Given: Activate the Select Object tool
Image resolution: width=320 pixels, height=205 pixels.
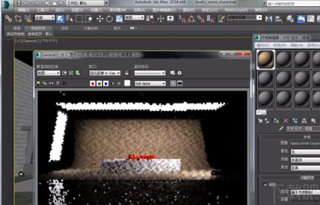Looking at the screenshot, I should tap(60, 18).
